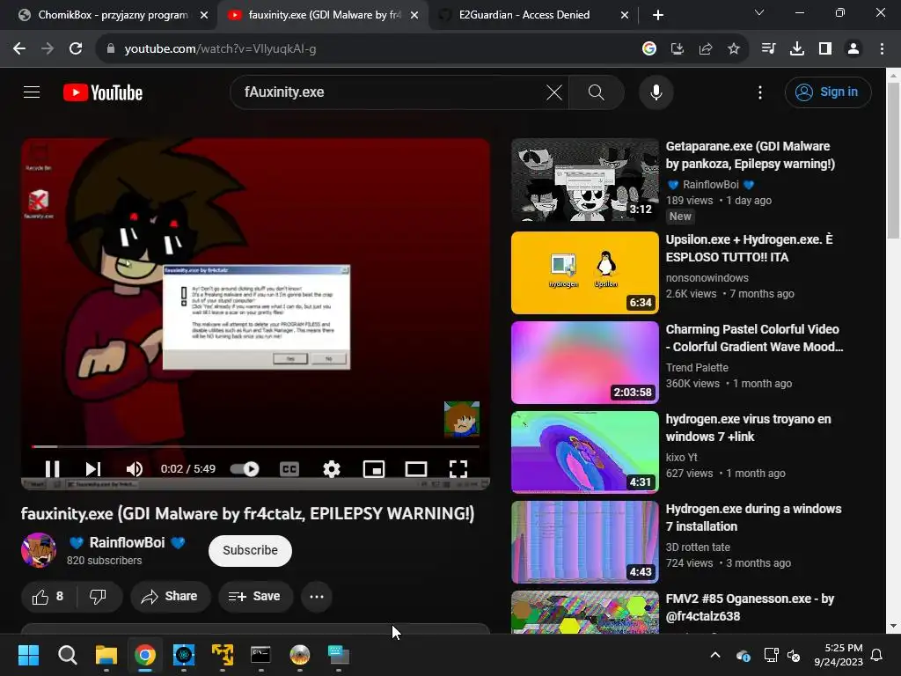
Task: Open FMV2 #85 Oganesson.exe video title
Action: tap(750, 607)
